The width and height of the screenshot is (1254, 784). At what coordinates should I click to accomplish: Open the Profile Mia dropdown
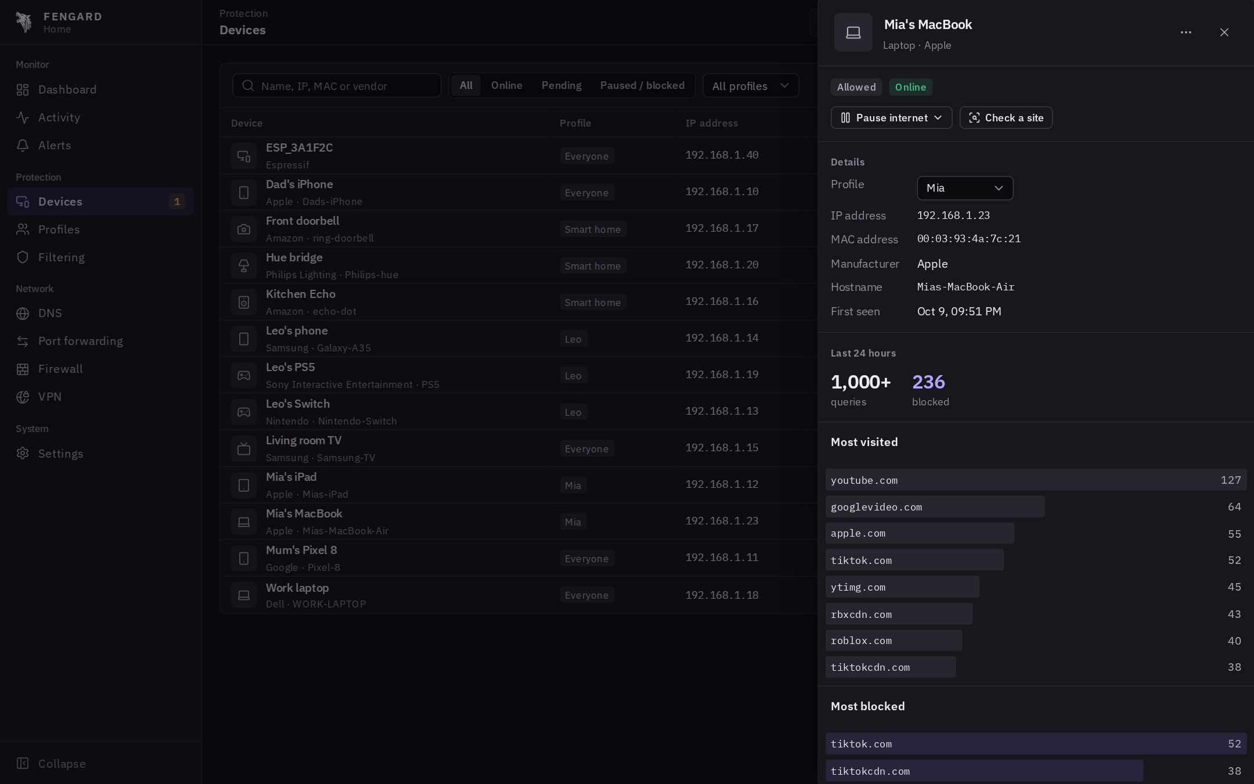[965, 188]
